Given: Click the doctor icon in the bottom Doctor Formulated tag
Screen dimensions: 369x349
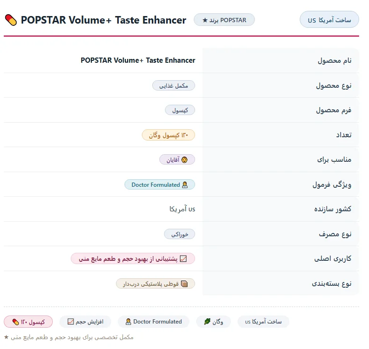Looking at the screenshot, I should [128, 322].
